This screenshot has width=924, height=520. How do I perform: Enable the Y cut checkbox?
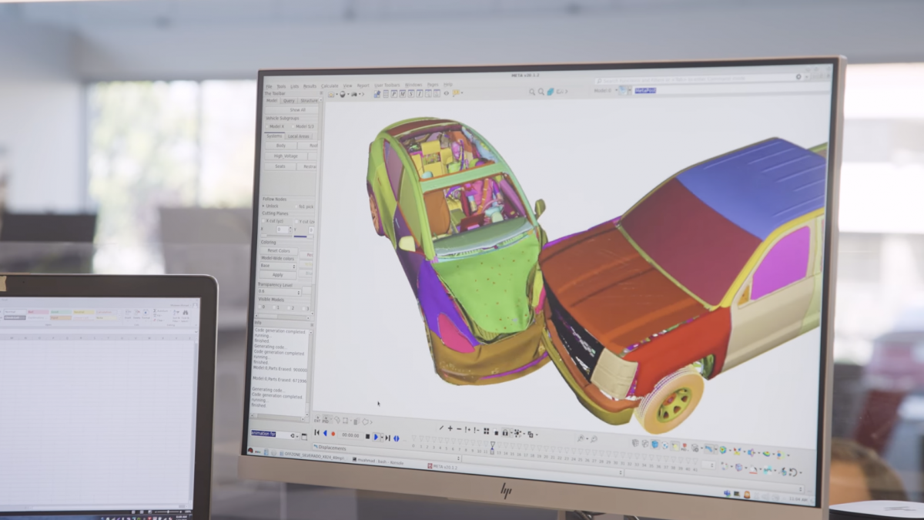[296, 221]
